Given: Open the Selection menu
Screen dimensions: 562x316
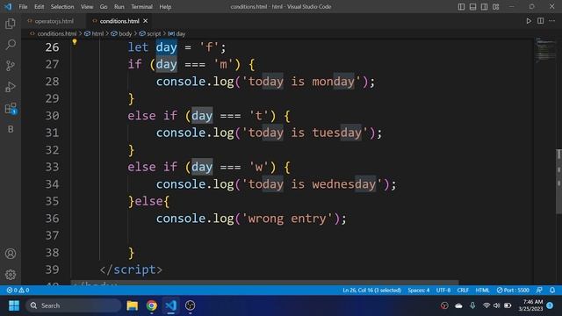Looking at the screenshot, I should point(62,7).
